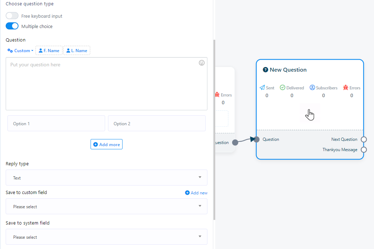374x249 pixels.
Task: Click the Add more options button
Action: pyautogui.click(x=107, y=144)
